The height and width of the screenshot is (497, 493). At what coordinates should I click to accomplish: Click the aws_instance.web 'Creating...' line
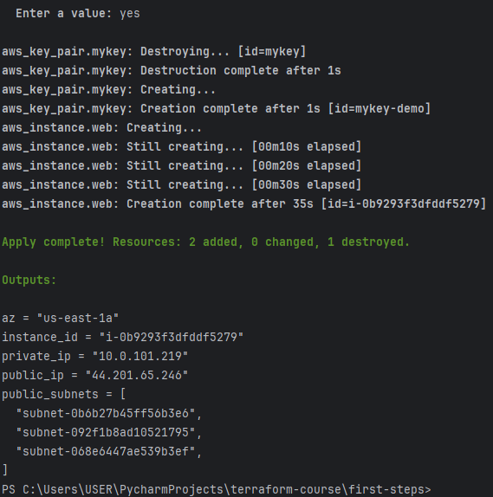coord(102,128)
